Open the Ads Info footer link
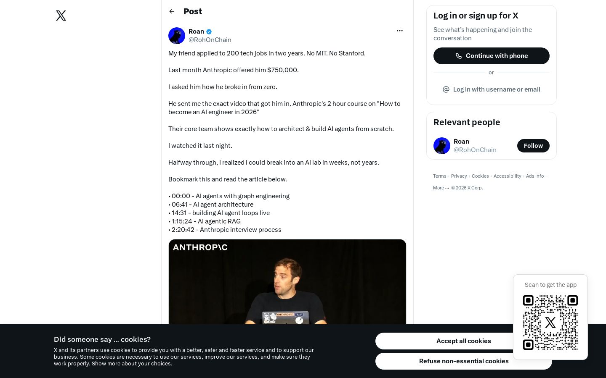 (x=535, y=176)
